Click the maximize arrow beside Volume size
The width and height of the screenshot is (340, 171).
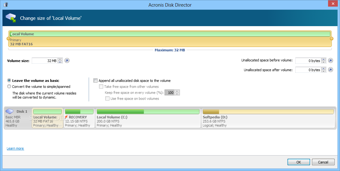point(67,61)
